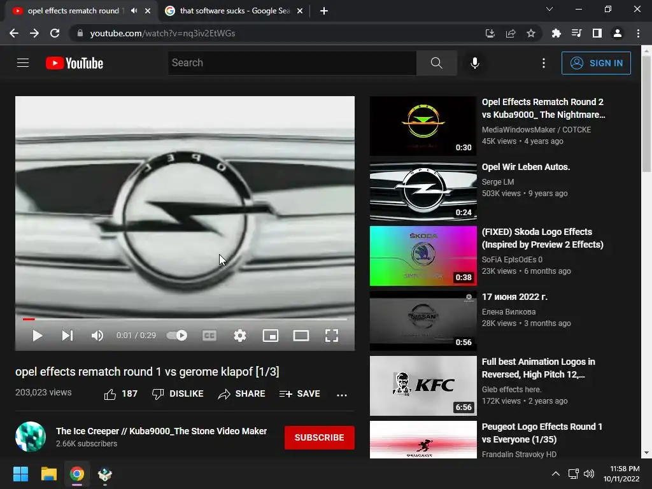
Task: Focus the YouTube search field
Action: click(292, 63)
